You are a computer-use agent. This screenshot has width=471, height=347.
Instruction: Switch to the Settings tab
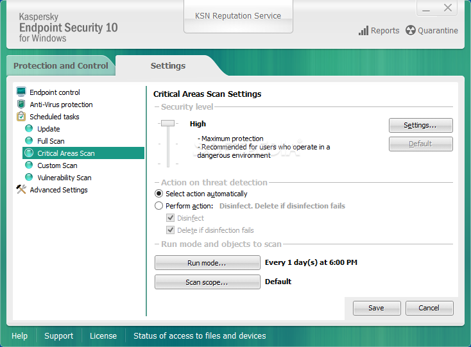pyautogui.click(x=168, y=65)
